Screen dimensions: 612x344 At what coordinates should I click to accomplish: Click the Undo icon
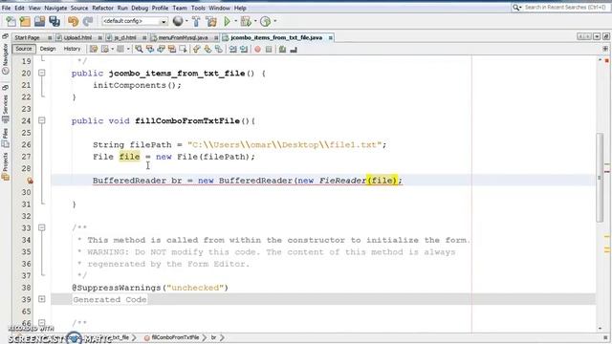(73, 21)
